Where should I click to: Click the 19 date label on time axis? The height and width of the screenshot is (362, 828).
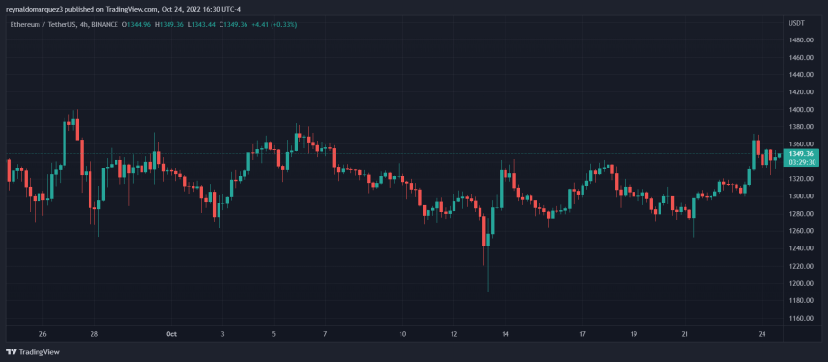tap(634, 334)
